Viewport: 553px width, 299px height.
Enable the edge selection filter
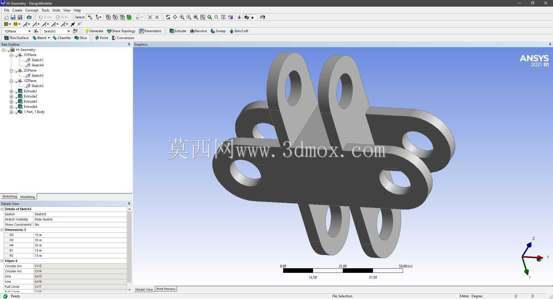pos(115,17)
